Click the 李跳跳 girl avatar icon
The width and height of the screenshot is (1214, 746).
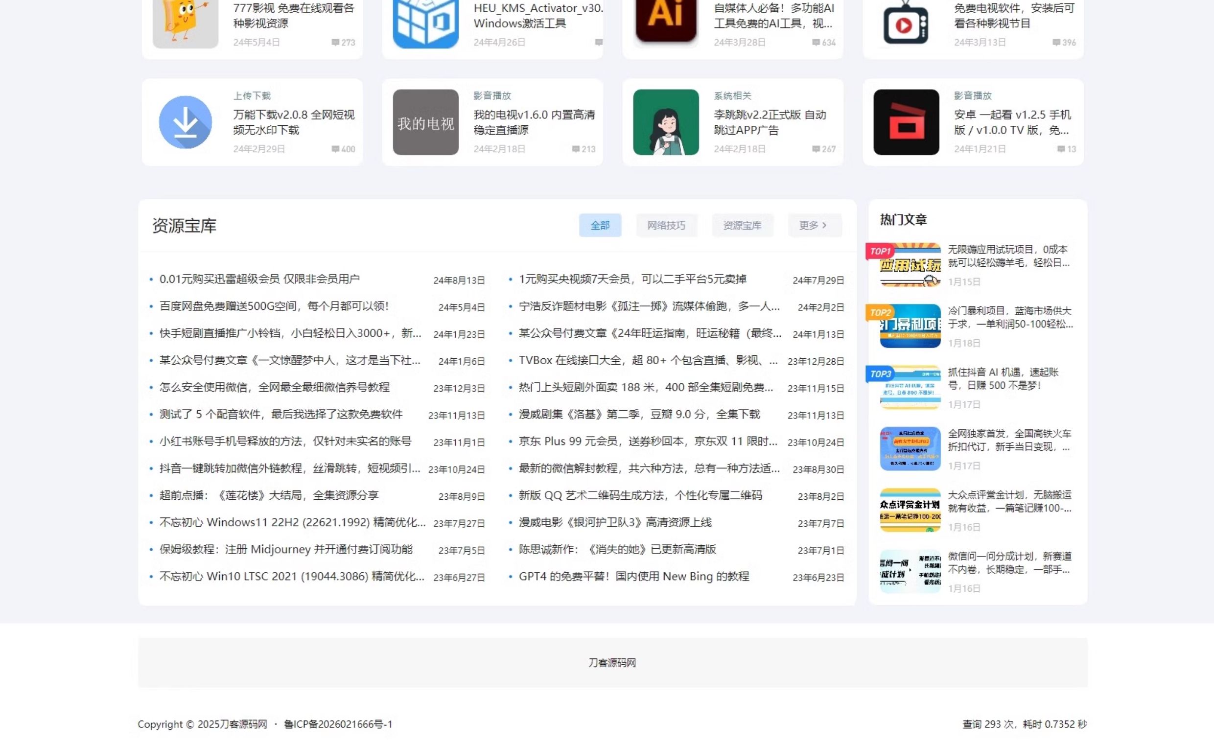[x=666, y=122]
